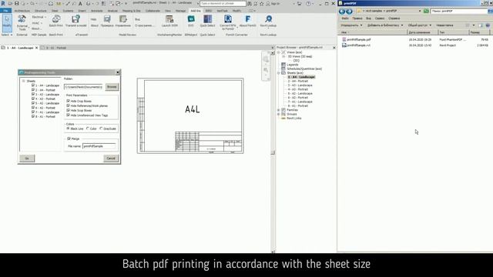Open the File tab in Revit
The height and width of the screenshot is (277, 493).
[x=5, y=11]
